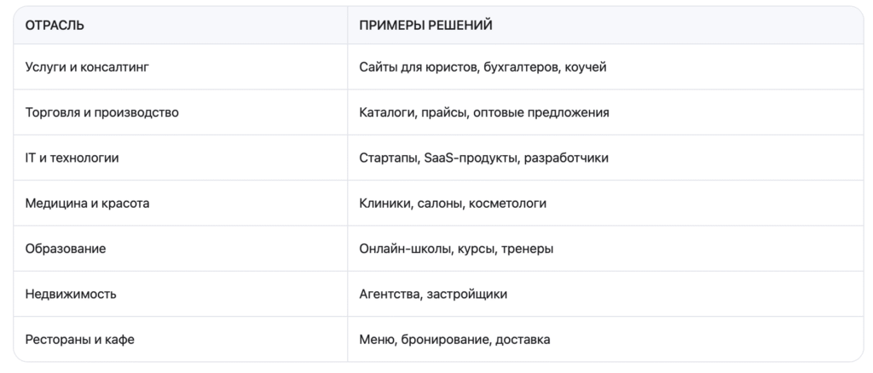Select the Недвижимость cell

click(71, 294)
